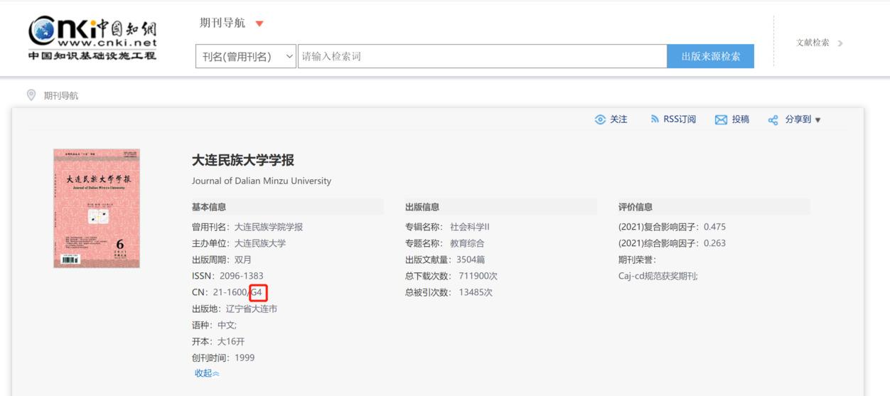Click Caj-cd规范获奖期刊 text
Image resolution: width=890 pixels, height=396 pixels.
coord(658,276)
